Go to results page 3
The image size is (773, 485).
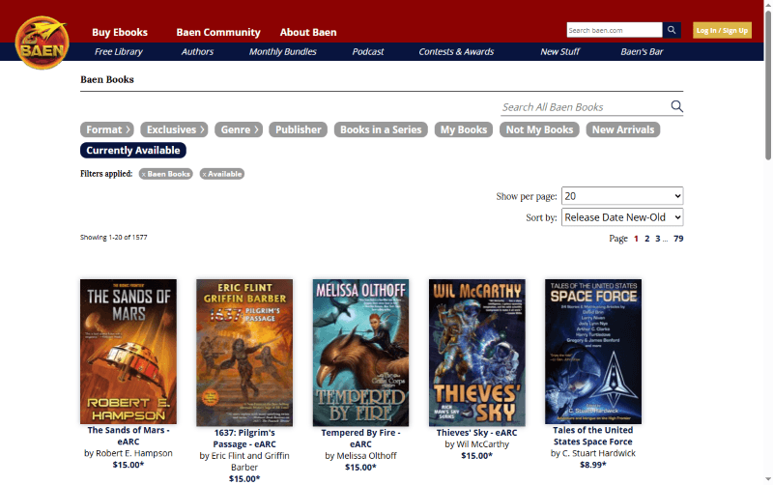(658, 239)
